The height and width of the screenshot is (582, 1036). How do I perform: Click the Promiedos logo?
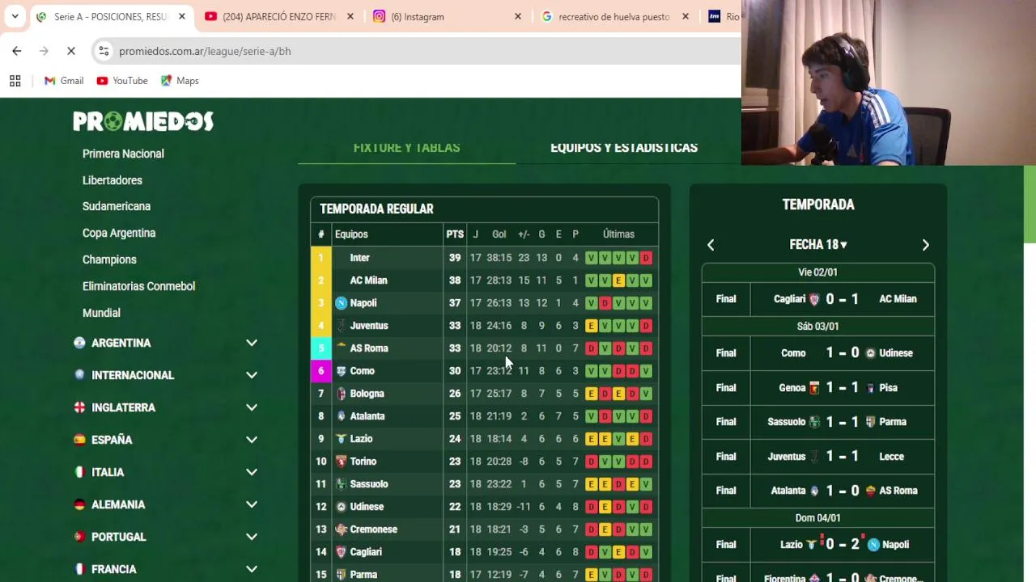[x=143, y=121]
